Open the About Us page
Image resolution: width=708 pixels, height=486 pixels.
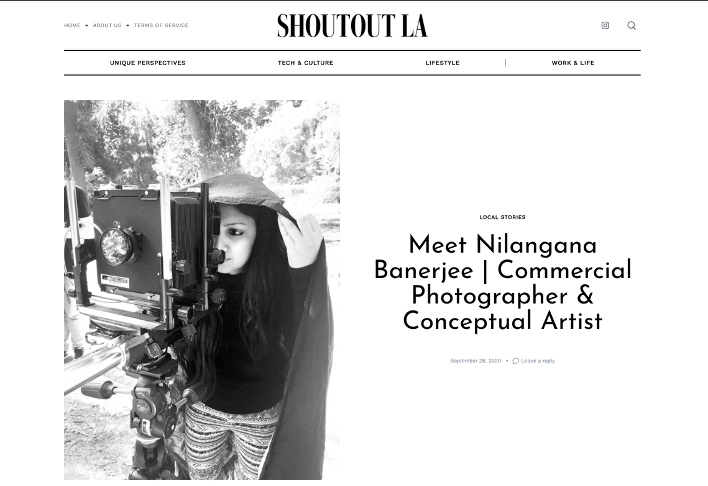[107, 25]
